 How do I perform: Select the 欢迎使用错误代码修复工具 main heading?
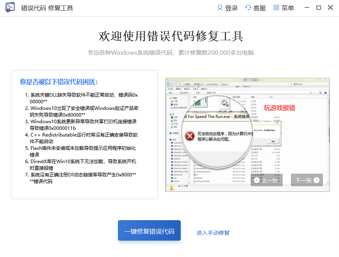coord(170,36)
